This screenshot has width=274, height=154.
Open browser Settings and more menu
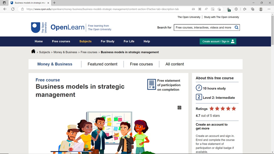[269, 9]
